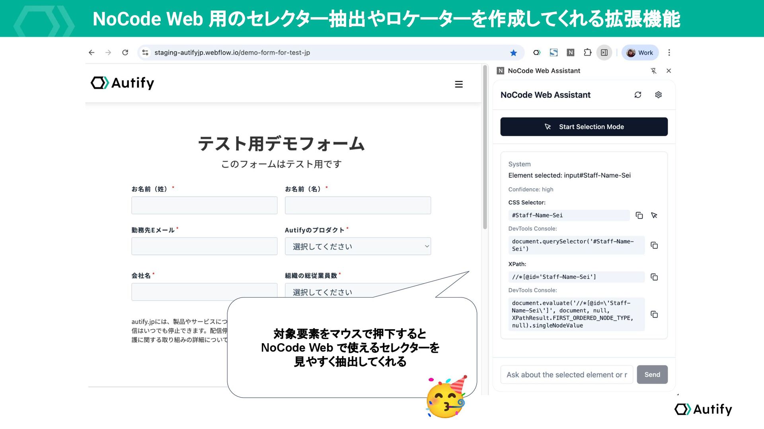
Task: Click the page vertical scrollbar
Action: [x=485, y=148]
